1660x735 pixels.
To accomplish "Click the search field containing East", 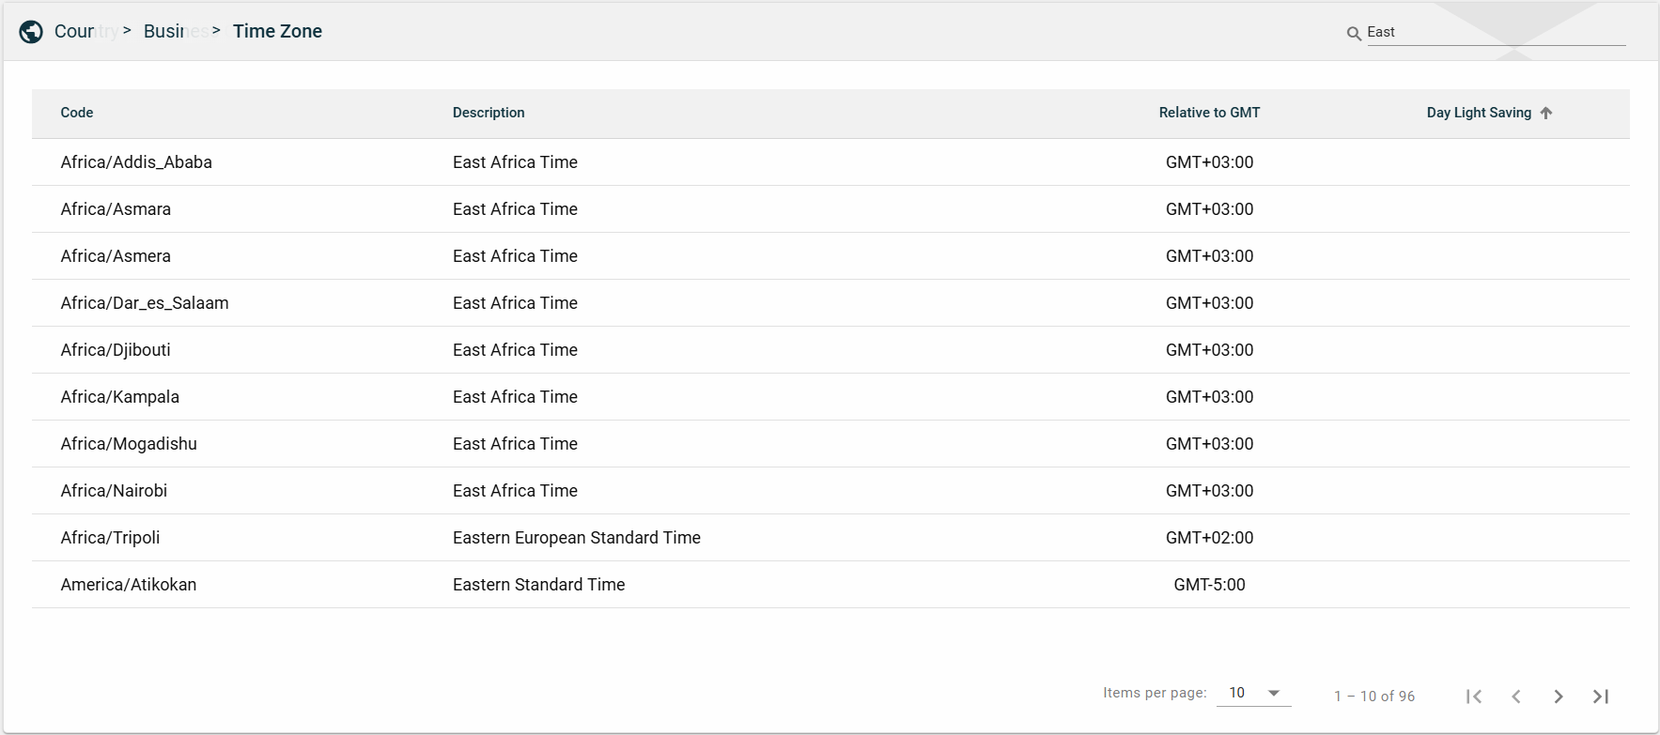I will (1494, 32).
